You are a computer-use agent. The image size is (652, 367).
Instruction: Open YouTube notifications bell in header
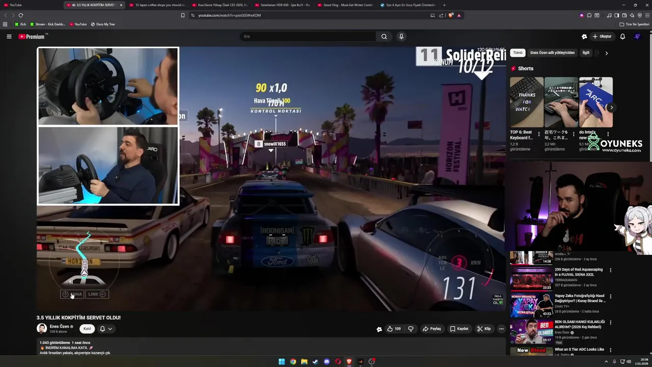point(622,36)
